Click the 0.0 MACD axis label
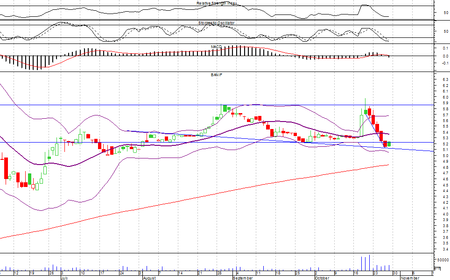The width and height of the screenshot is (450, 280). pos(445,56)
